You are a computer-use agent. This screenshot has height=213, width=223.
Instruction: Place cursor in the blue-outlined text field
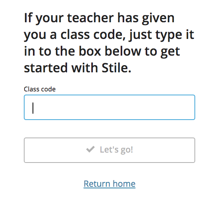pos(110,107)
